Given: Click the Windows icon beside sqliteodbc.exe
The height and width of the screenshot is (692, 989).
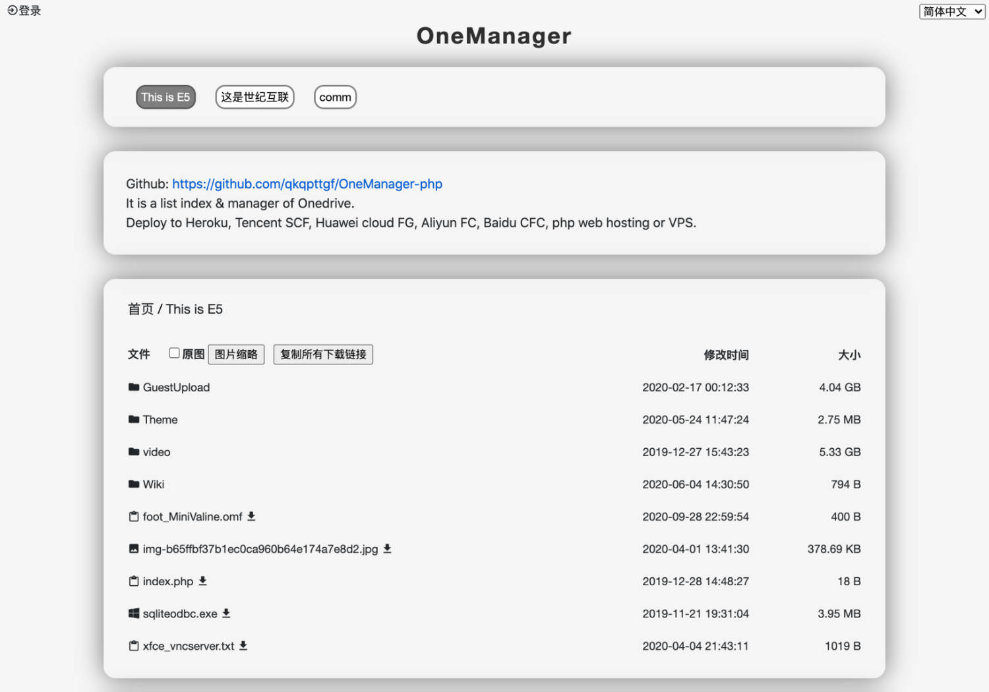Looking at the screenshot, I should point(134,613).
